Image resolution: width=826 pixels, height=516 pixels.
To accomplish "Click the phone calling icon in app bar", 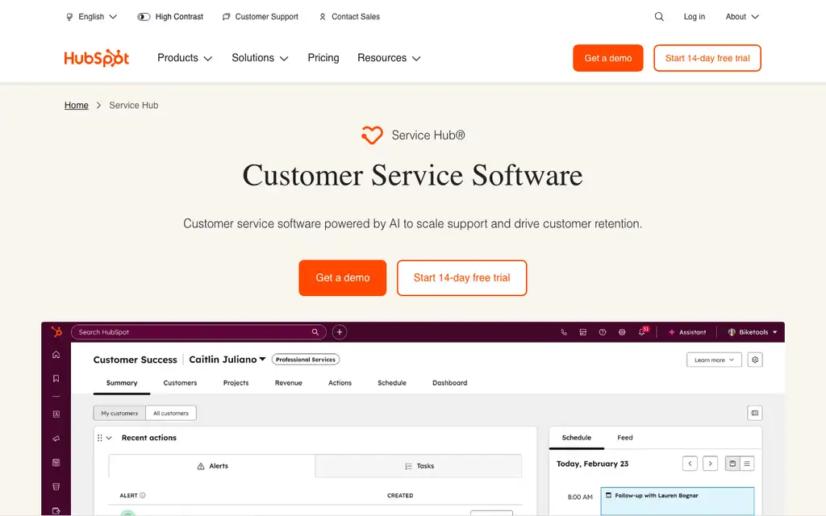I will point(564,332).
